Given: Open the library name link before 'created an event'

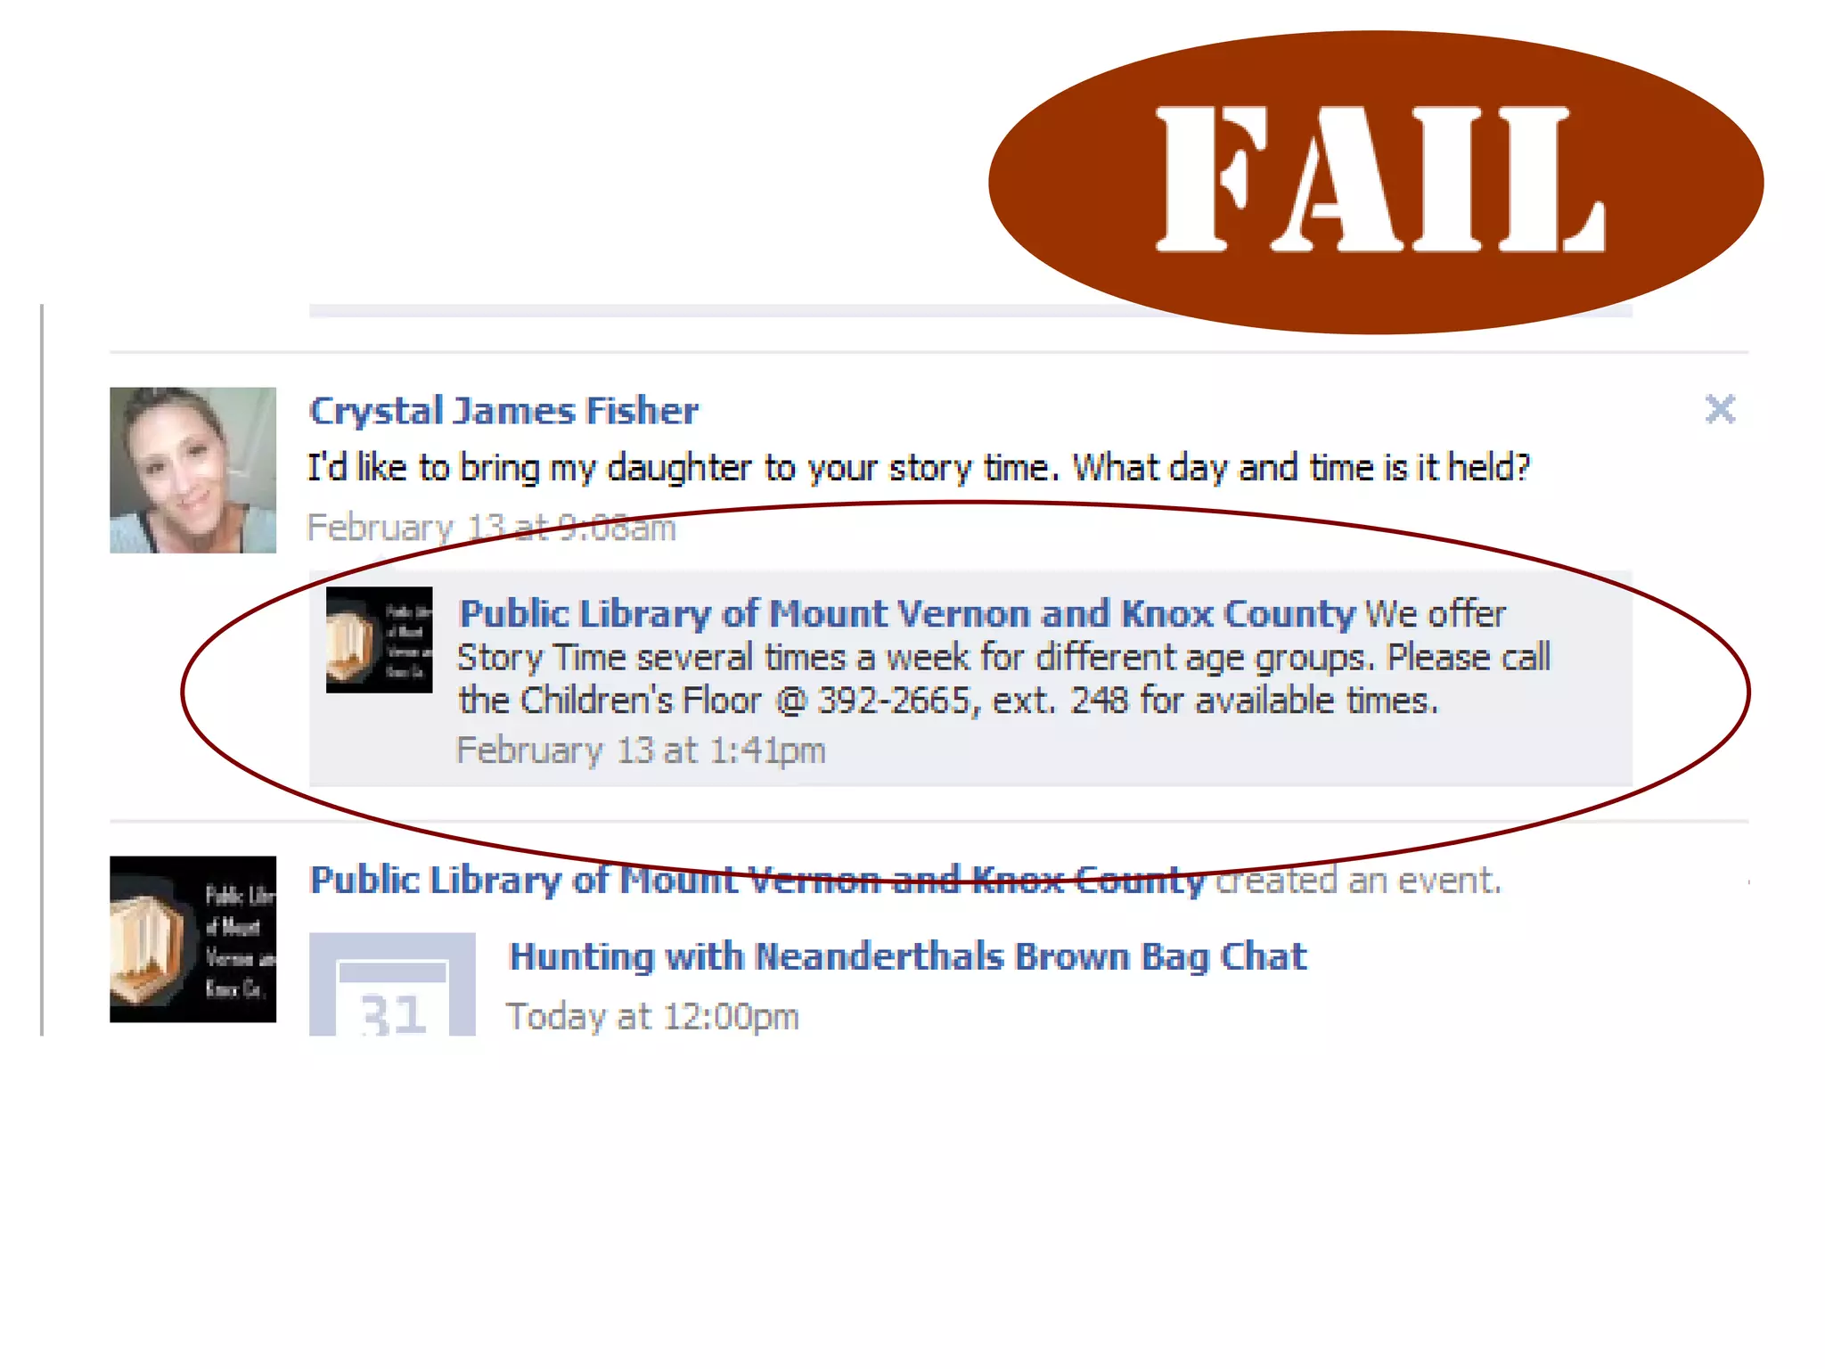Looking at the screenshot, I should click(757, 880).
